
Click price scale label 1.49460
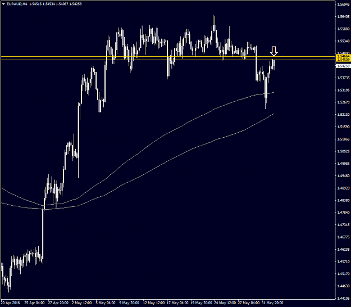(x=343, y=176)
